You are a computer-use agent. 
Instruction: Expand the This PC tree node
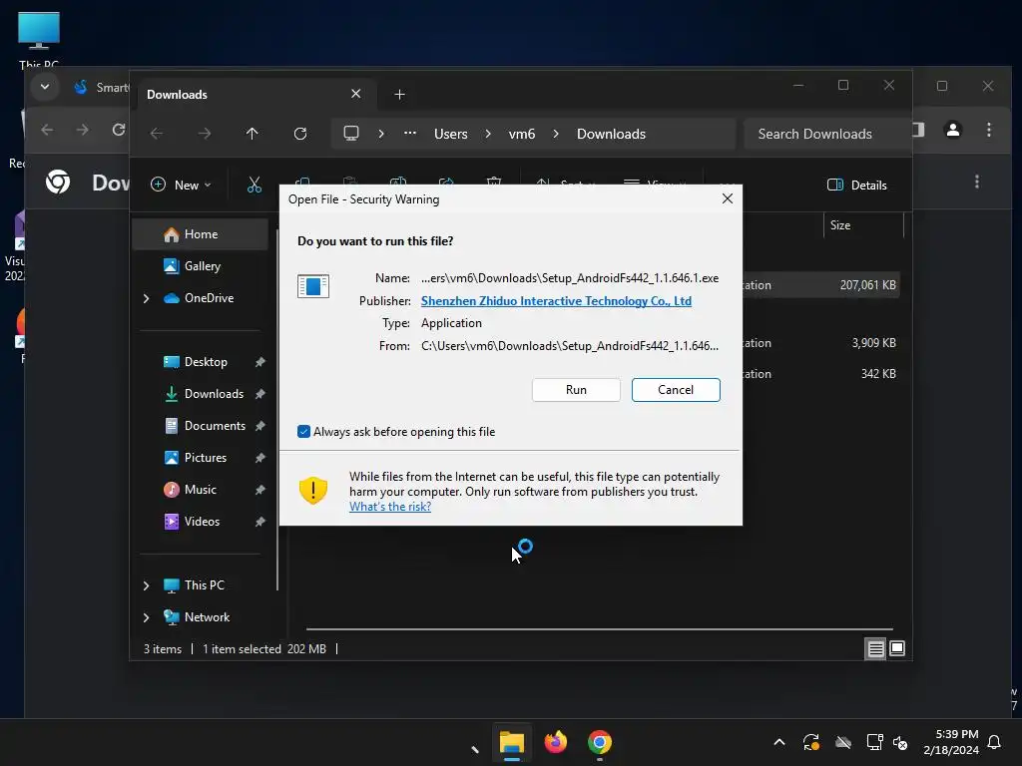point(146,584)
